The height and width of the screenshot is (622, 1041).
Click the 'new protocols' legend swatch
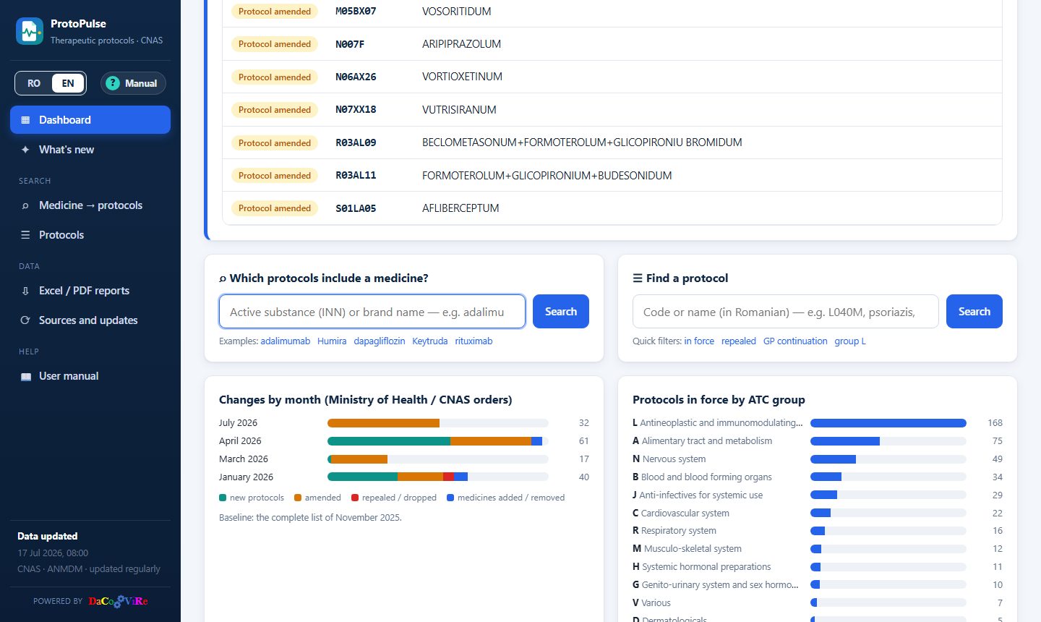coord(223,498)
